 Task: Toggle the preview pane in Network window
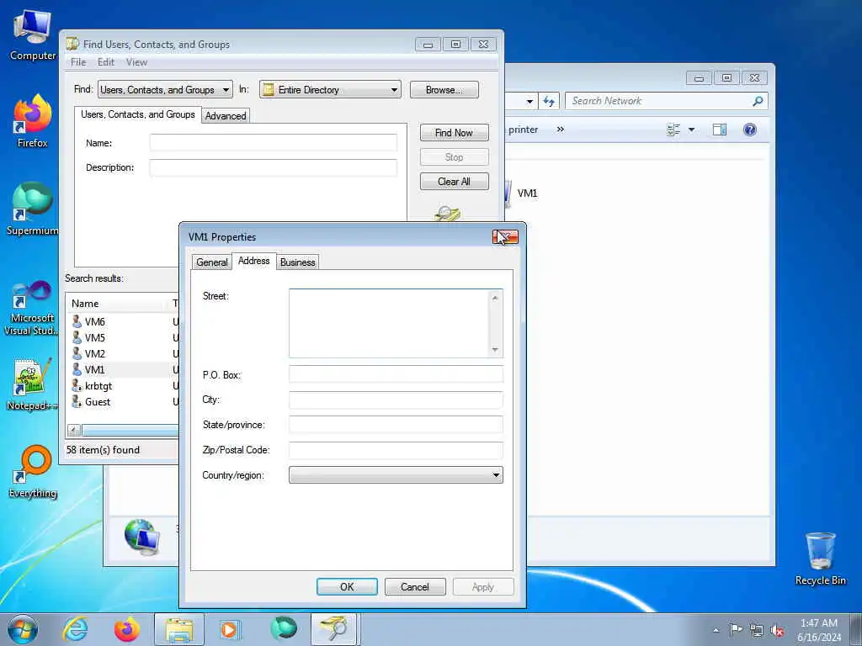(720, 130)
